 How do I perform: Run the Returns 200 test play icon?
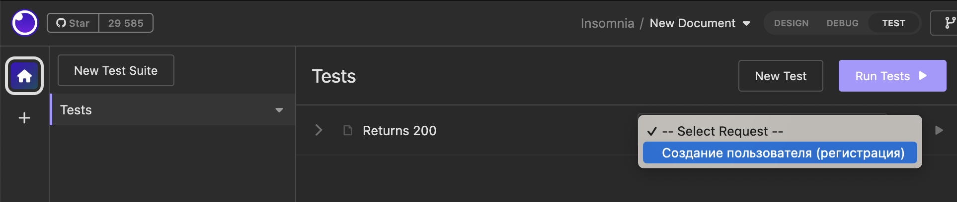pos(939,130)
